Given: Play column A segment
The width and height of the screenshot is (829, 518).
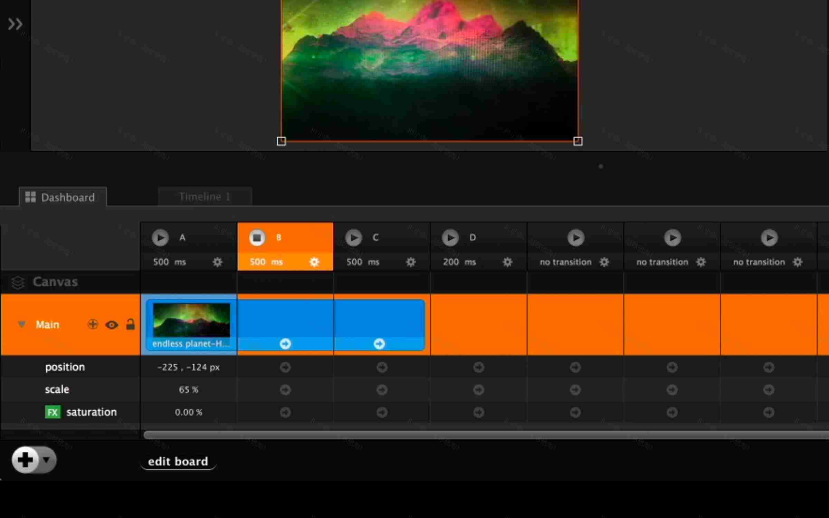Looking at the screenshot, I should tap(160, 238).
